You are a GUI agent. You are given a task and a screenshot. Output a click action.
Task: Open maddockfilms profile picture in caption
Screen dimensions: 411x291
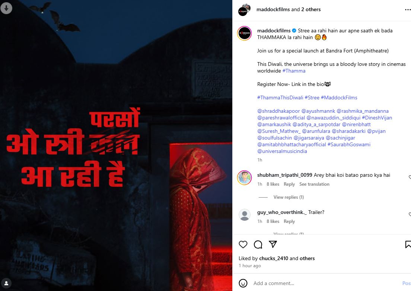244,33
